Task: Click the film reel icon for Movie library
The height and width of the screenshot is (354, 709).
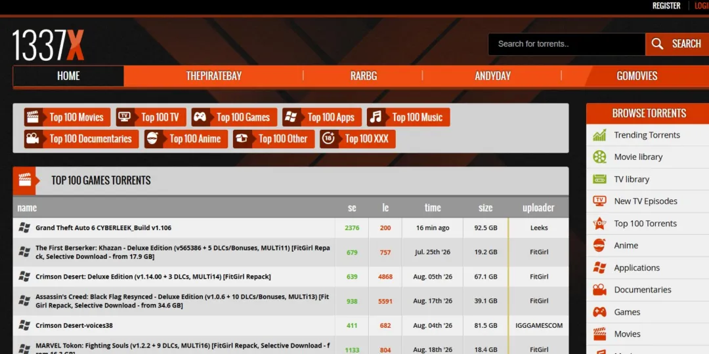Action: [x=599, y=157]
